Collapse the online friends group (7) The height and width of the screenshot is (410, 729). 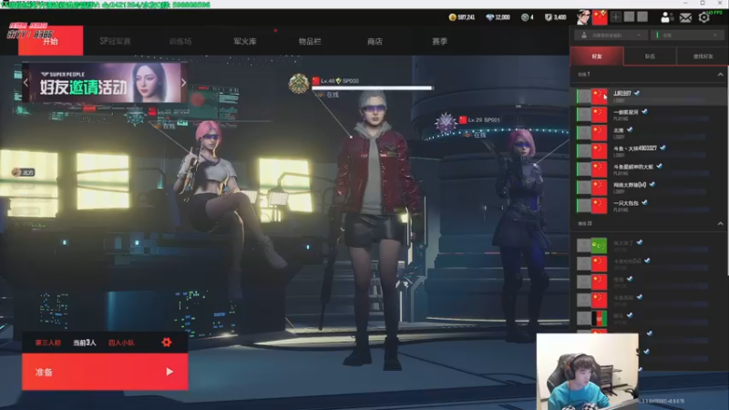[x=720, y=75]
